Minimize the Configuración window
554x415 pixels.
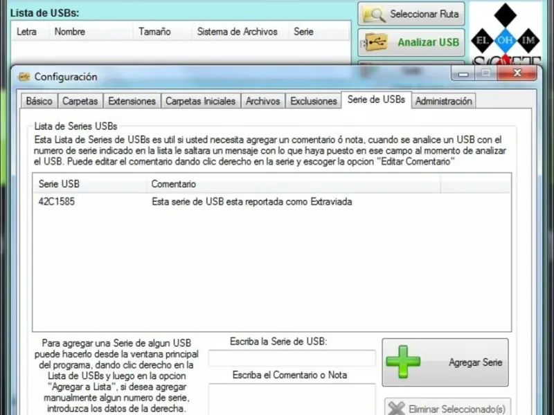[463, 73]
